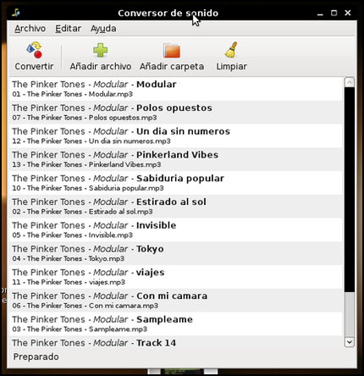Select the viajes track row

pos(175,276)
